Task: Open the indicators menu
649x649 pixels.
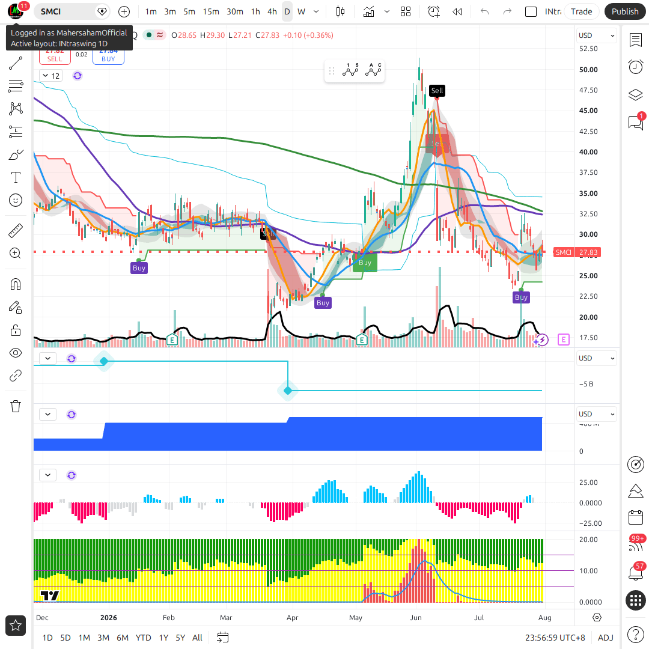Action: click(368, 11)
